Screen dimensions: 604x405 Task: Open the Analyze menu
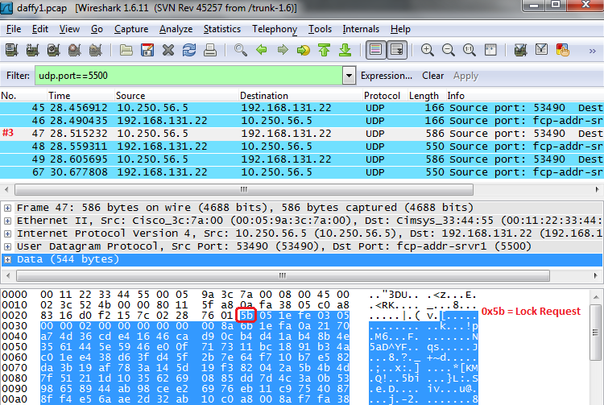[x=176, y=29]
